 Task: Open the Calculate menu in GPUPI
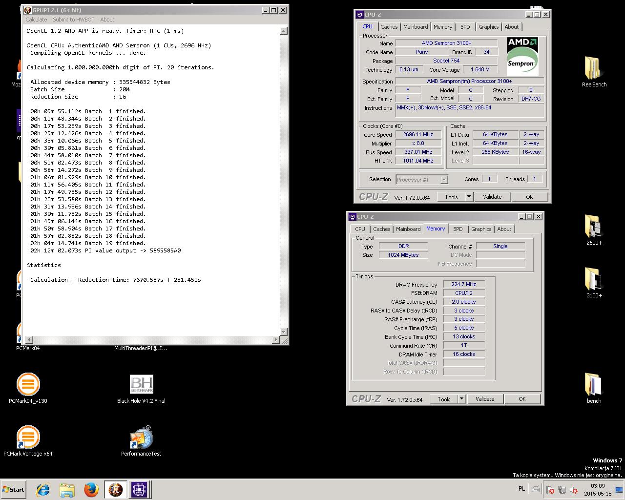36,20
